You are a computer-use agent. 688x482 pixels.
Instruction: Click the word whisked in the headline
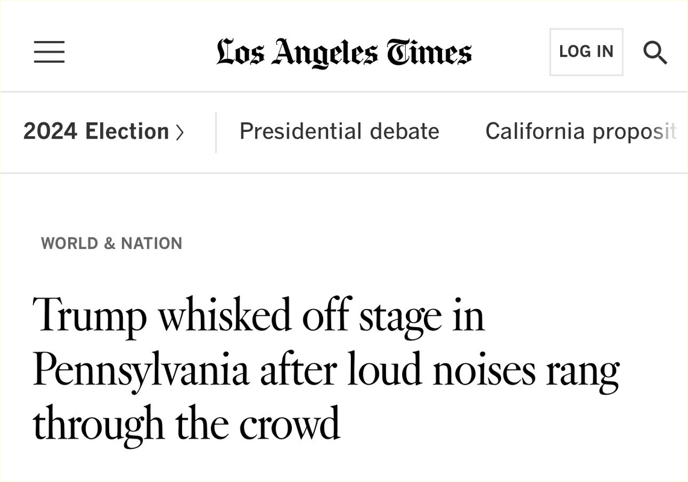(x=224, y=315)
